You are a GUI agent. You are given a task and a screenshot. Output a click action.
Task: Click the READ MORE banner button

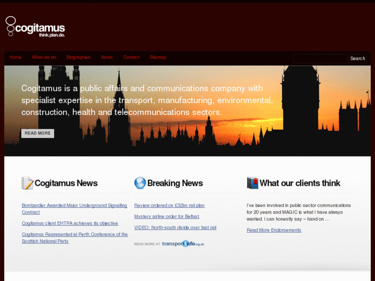click(38, 133)
